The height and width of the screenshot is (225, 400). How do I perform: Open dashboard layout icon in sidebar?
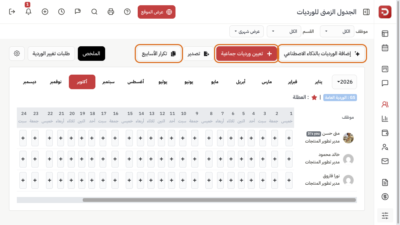(x=385, y=34)
